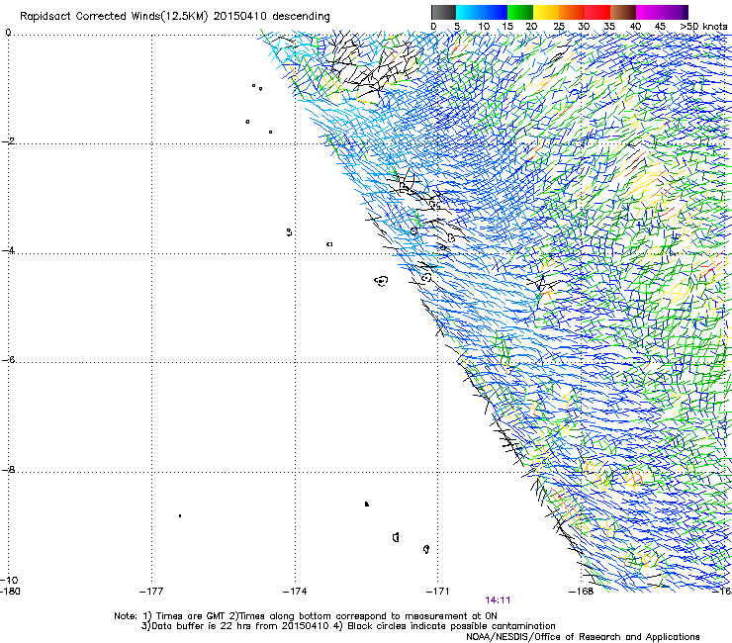
Task: Click the '-177' longitude axis label
Action: (151, 592)
